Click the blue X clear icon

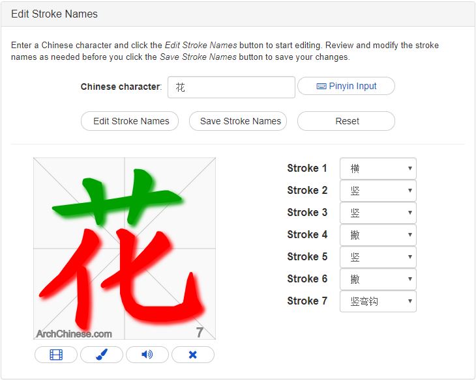pos(192,355)
